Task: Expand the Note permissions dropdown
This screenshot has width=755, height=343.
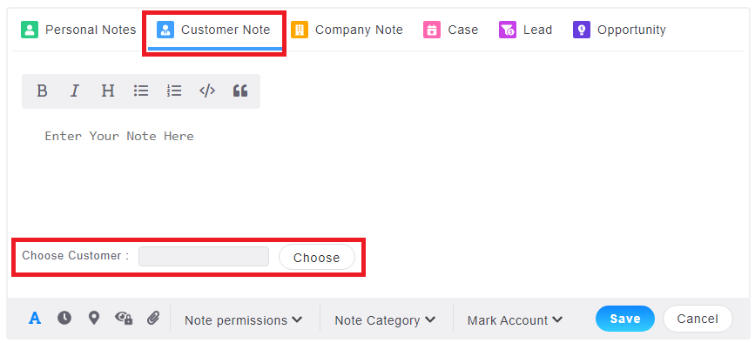Action: pos(244,319)
